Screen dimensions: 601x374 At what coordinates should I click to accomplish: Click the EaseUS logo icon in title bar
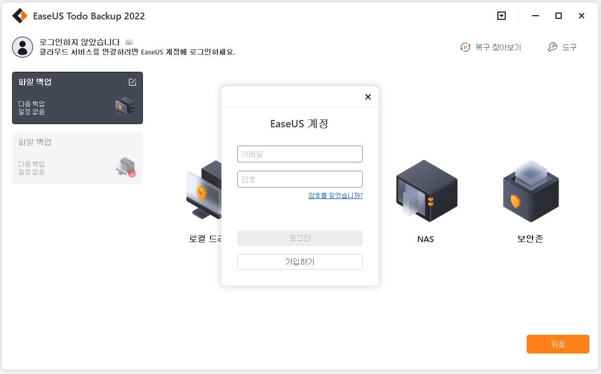point(20,16)
